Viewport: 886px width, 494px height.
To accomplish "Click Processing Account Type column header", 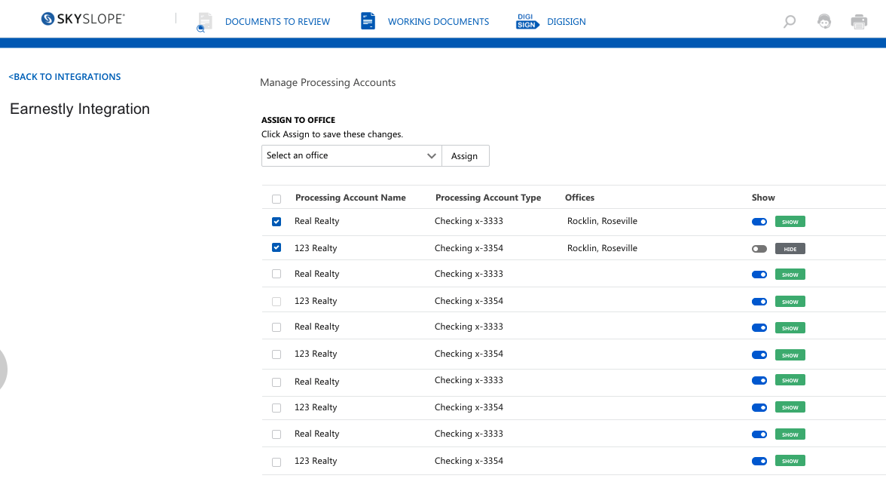I will pos(488,198).
